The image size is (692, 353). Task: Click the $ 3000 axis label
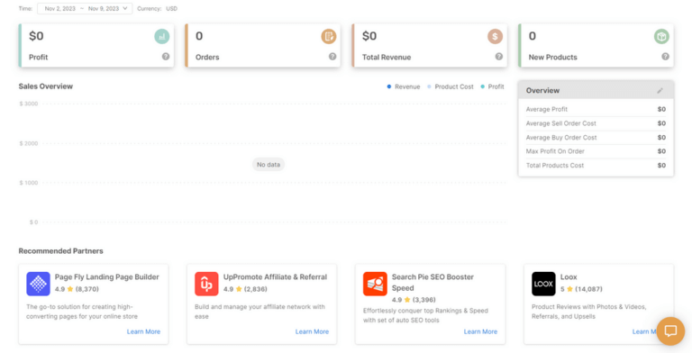tap(29, 104)
